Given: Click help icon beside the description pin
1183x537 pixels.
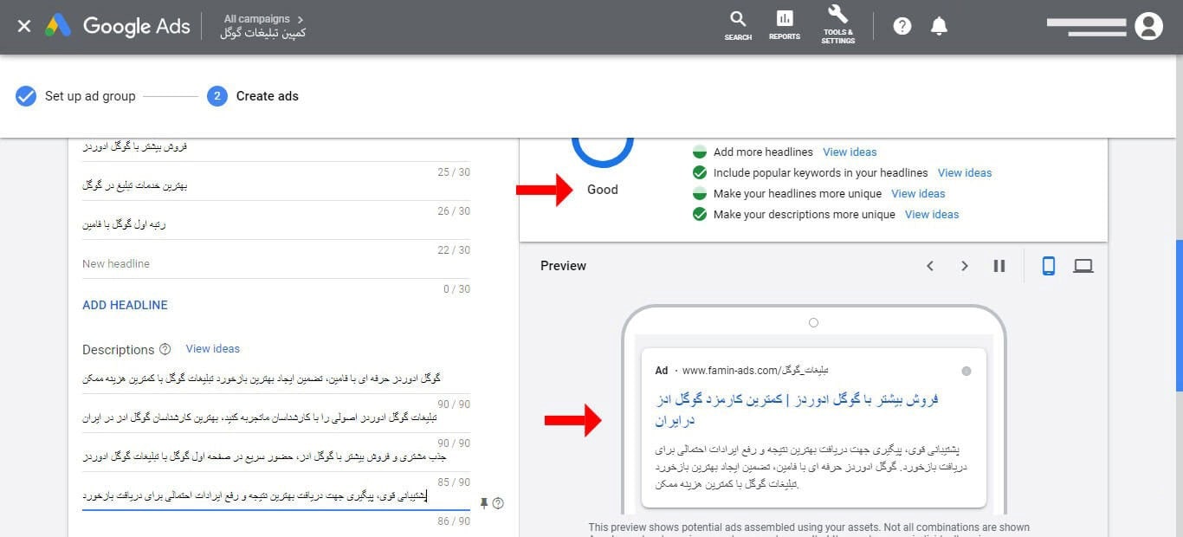Looking at the screenshot, I should coord(498,503).
